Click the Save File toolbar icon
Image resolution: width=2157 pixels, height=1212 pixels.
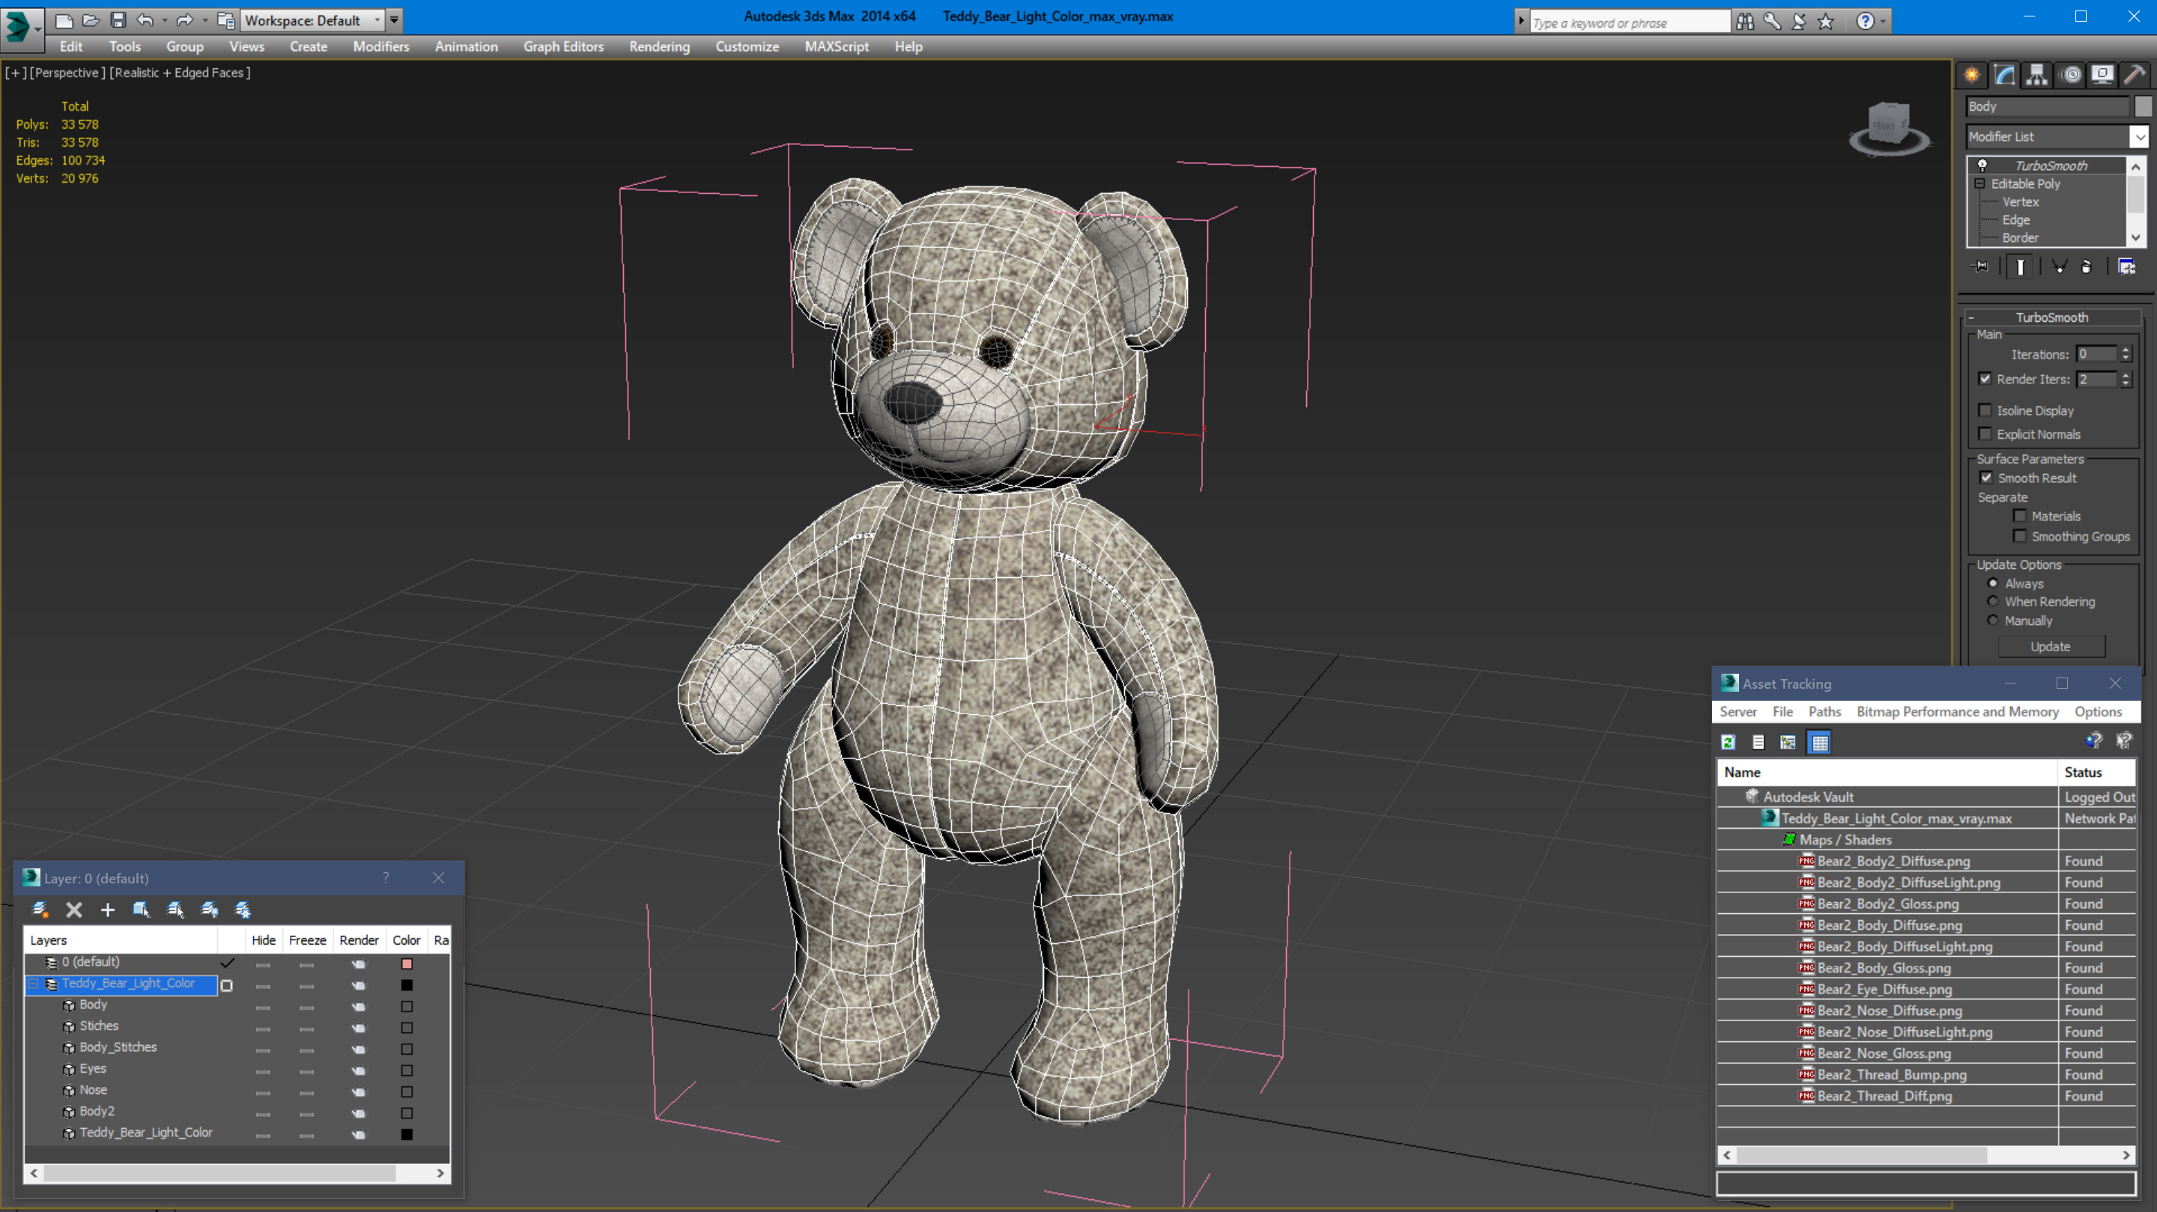[x=118, y=20]
